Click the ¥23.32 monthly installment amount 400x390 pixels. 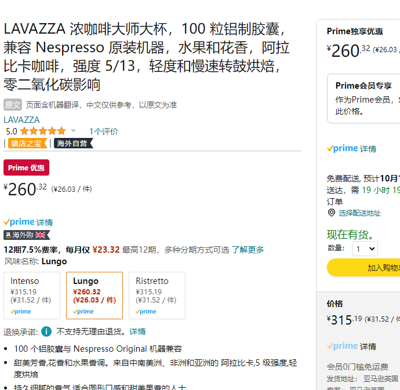106,249
